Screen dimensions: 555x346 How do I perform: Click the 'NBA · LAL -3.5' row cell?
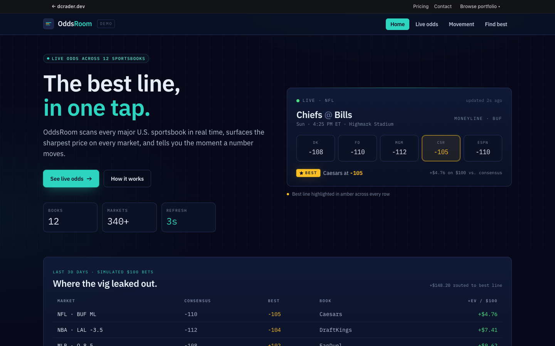[x=80, y=330]
